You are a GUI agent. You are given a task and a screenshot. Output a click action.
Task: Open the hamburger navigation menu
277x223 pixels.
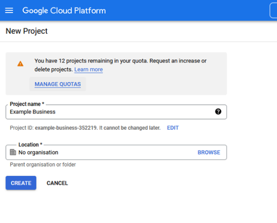coord(9,11)
